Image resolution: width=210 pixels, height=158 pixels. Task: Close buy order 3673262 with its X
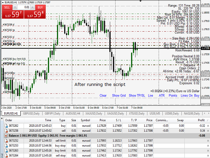(x=208, y=126)
